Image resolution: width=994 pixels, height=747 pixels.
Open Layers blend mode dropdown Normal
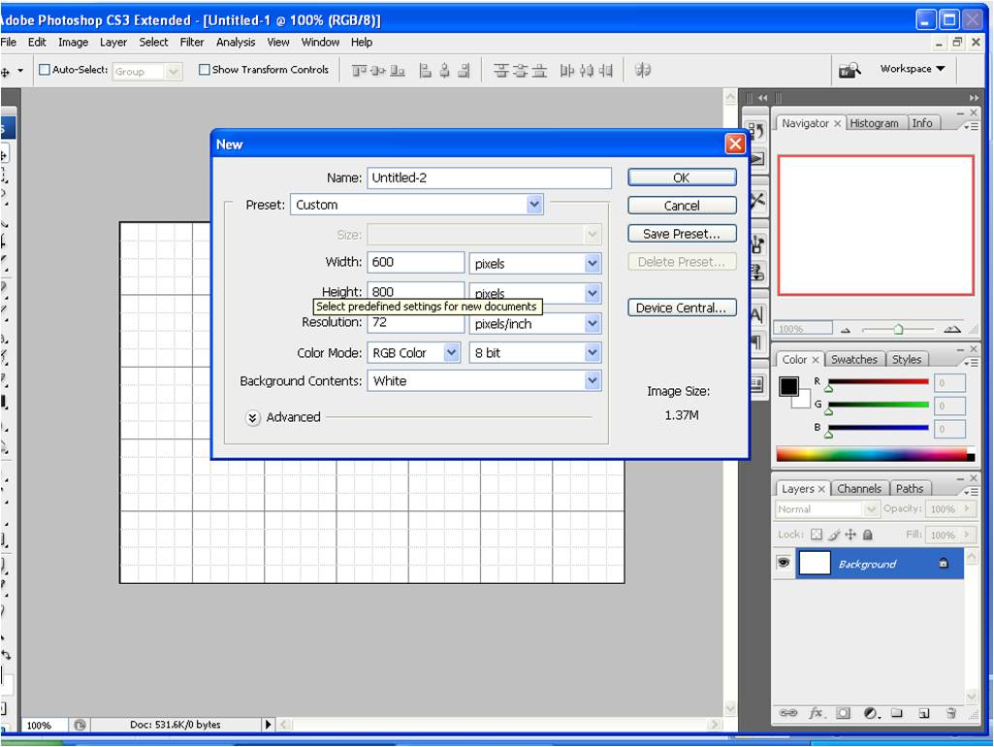coord(826,508)
